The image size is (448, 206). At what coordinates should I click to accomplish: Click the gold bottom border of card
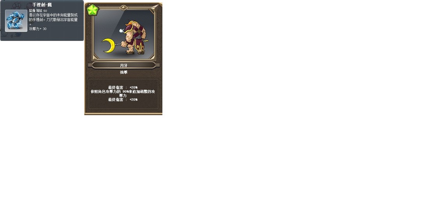(x=123, y=114)
